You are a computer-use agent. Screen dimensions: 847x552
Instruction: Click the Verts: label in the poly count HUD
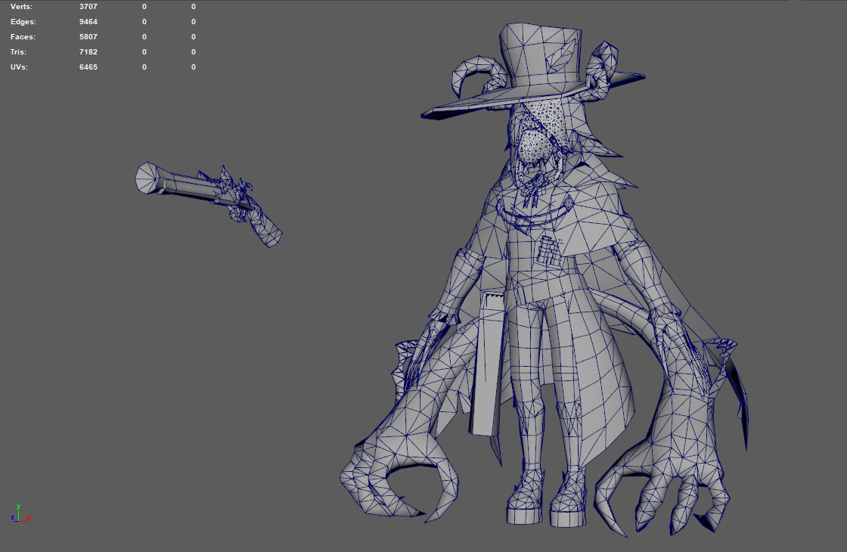click(x=21, y=7)
